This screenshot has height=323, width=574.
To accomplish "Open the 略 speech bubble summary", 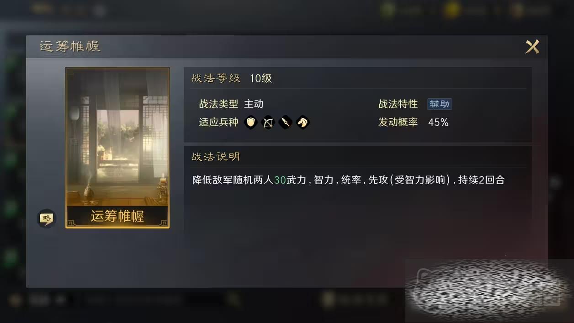I will click(x=46, y=218).
